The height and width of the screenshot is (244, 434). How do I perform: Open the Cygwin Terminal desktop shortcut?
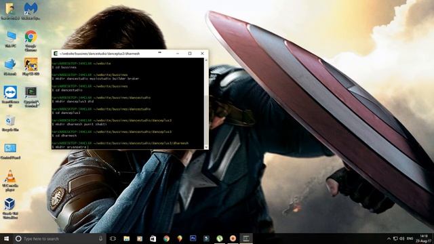(31, 96)
